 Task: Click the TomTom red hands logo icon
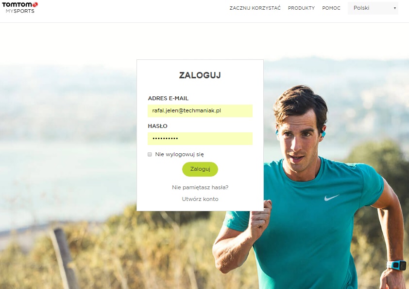(35, 4)
